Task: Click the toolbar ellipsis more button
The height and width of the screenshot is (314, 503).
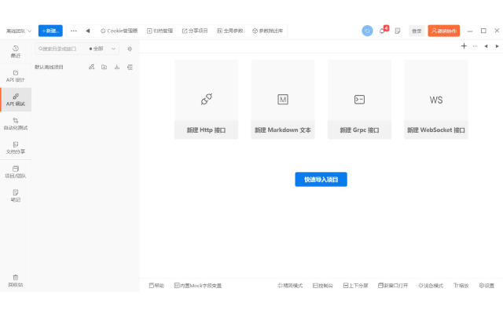Action: pyautogui.click(x=73, y=31)
